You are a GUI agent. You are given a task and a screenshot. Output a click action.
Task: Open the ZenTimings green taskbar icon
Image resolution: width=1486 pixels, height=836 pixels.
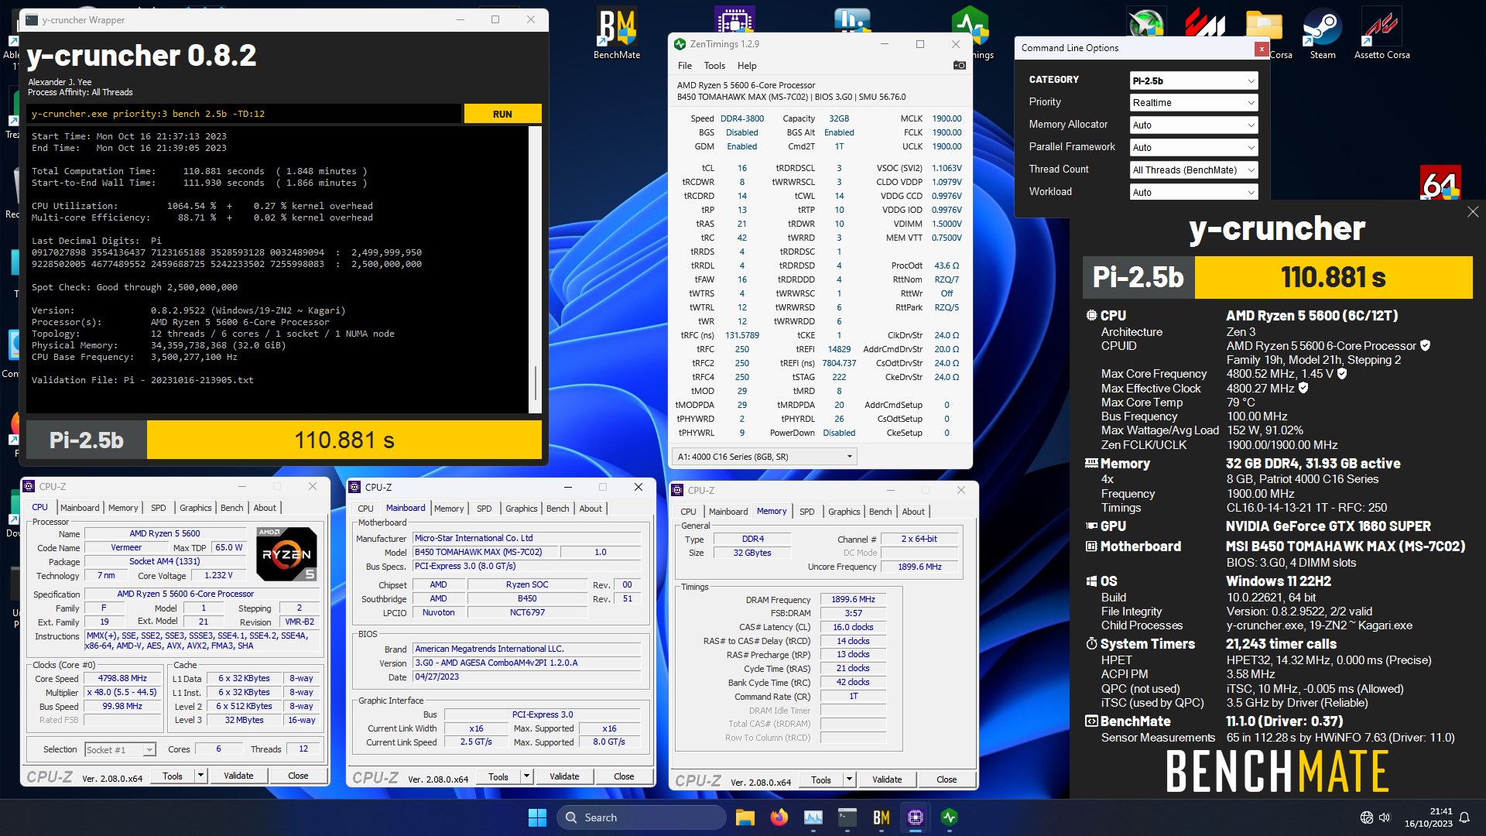click(x=949, y=817)
